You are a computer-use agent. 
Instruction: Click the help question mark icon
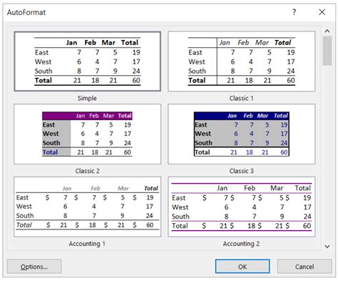point(294,12)
